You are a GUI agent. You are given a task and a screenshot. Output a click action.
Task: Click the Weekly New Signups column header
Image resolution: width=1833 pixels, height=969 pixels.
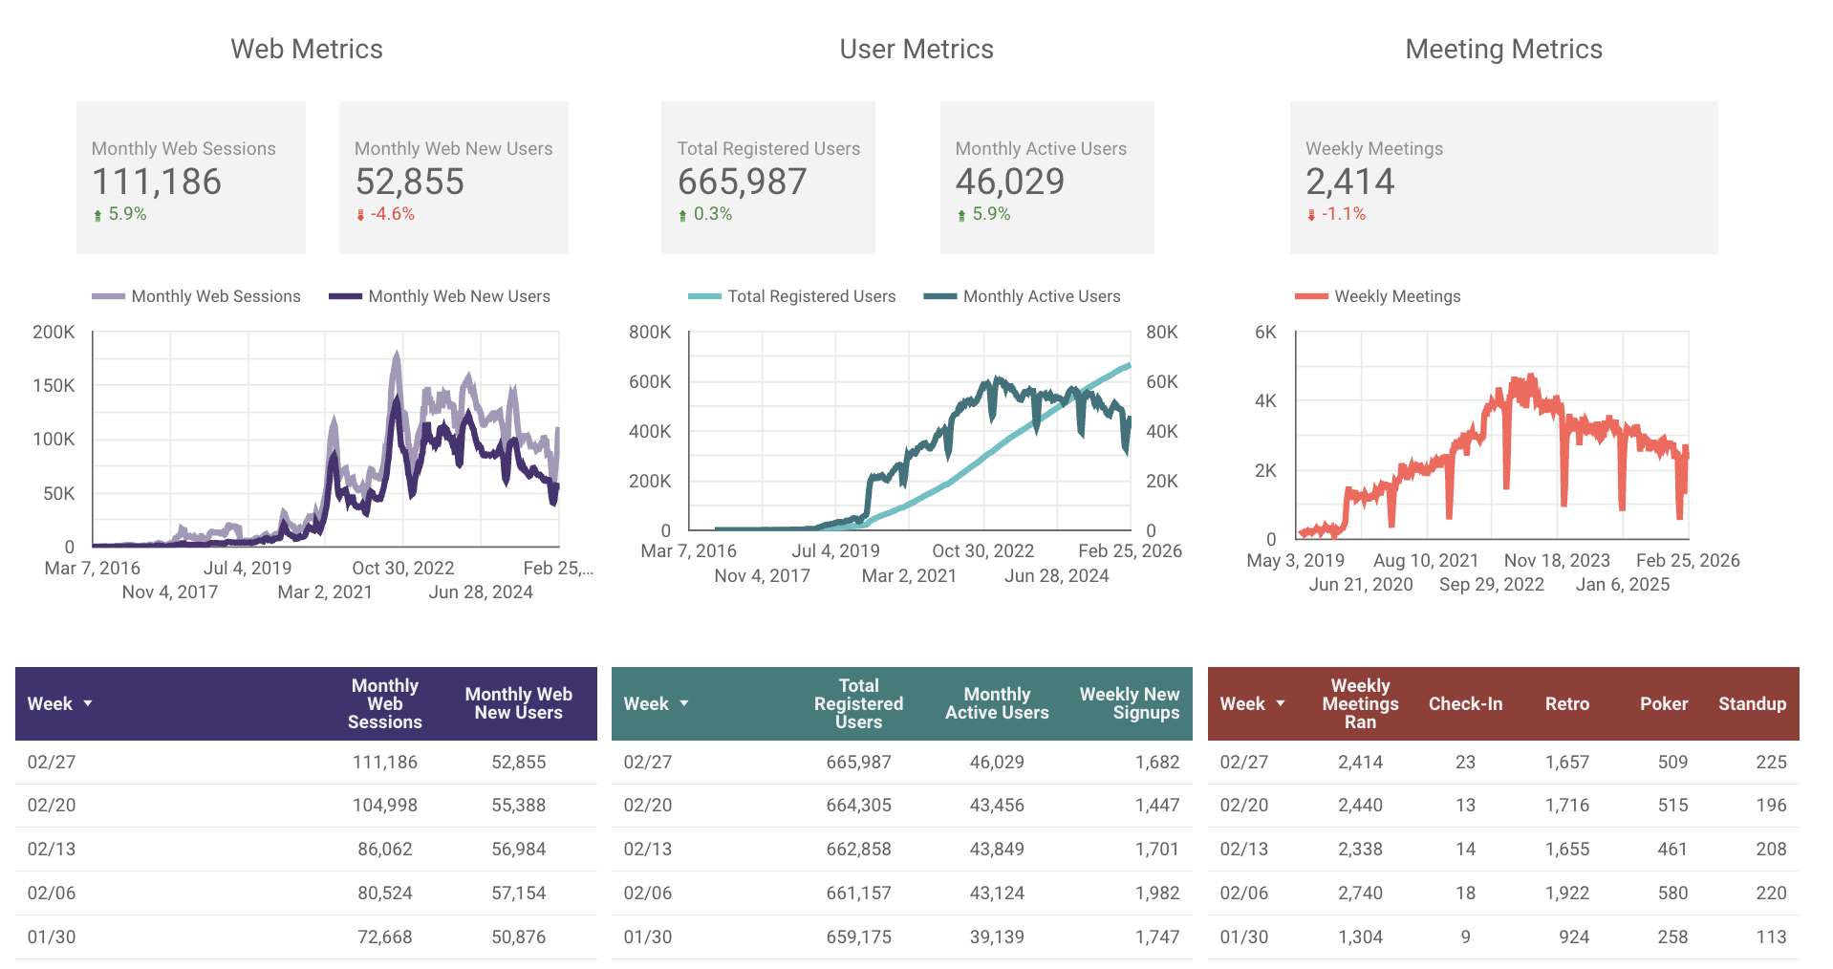pyautogui.click(x=1130, y=704)
